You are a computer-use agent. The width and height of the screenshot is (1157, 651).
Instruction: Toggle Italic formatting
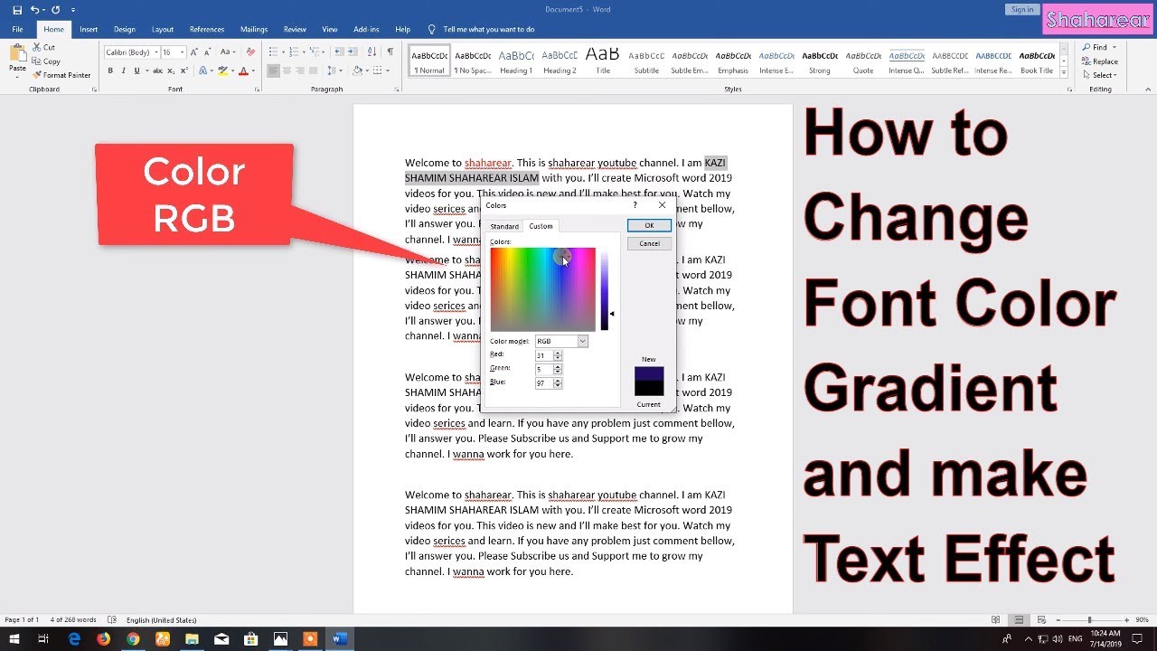coord(124,71)
